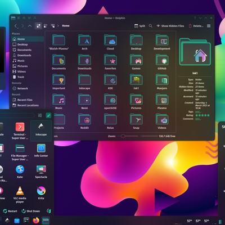
Task: Open the Plasma folder
Action: [x=162, y=102]
